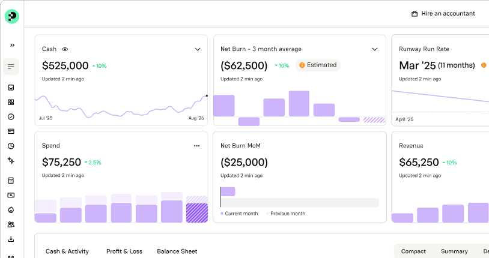
Task: Toggle Cash visibility with the eye icon
Action: (x=65, y=49)
